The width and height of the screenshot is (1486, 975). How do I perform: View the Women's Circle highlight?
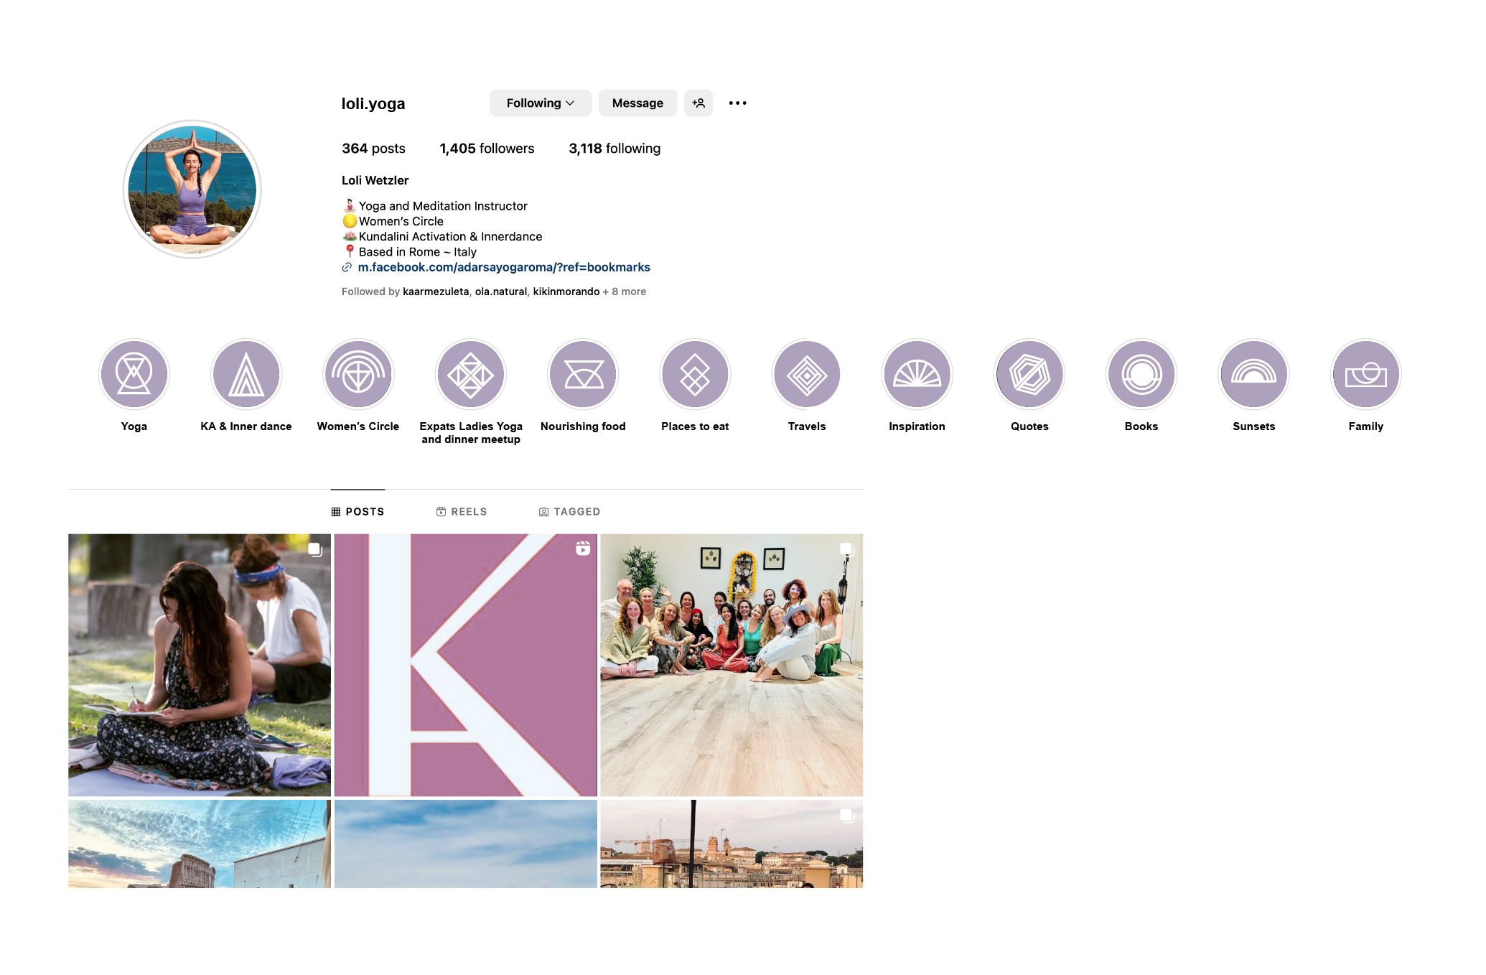click(x=358, y=375)
